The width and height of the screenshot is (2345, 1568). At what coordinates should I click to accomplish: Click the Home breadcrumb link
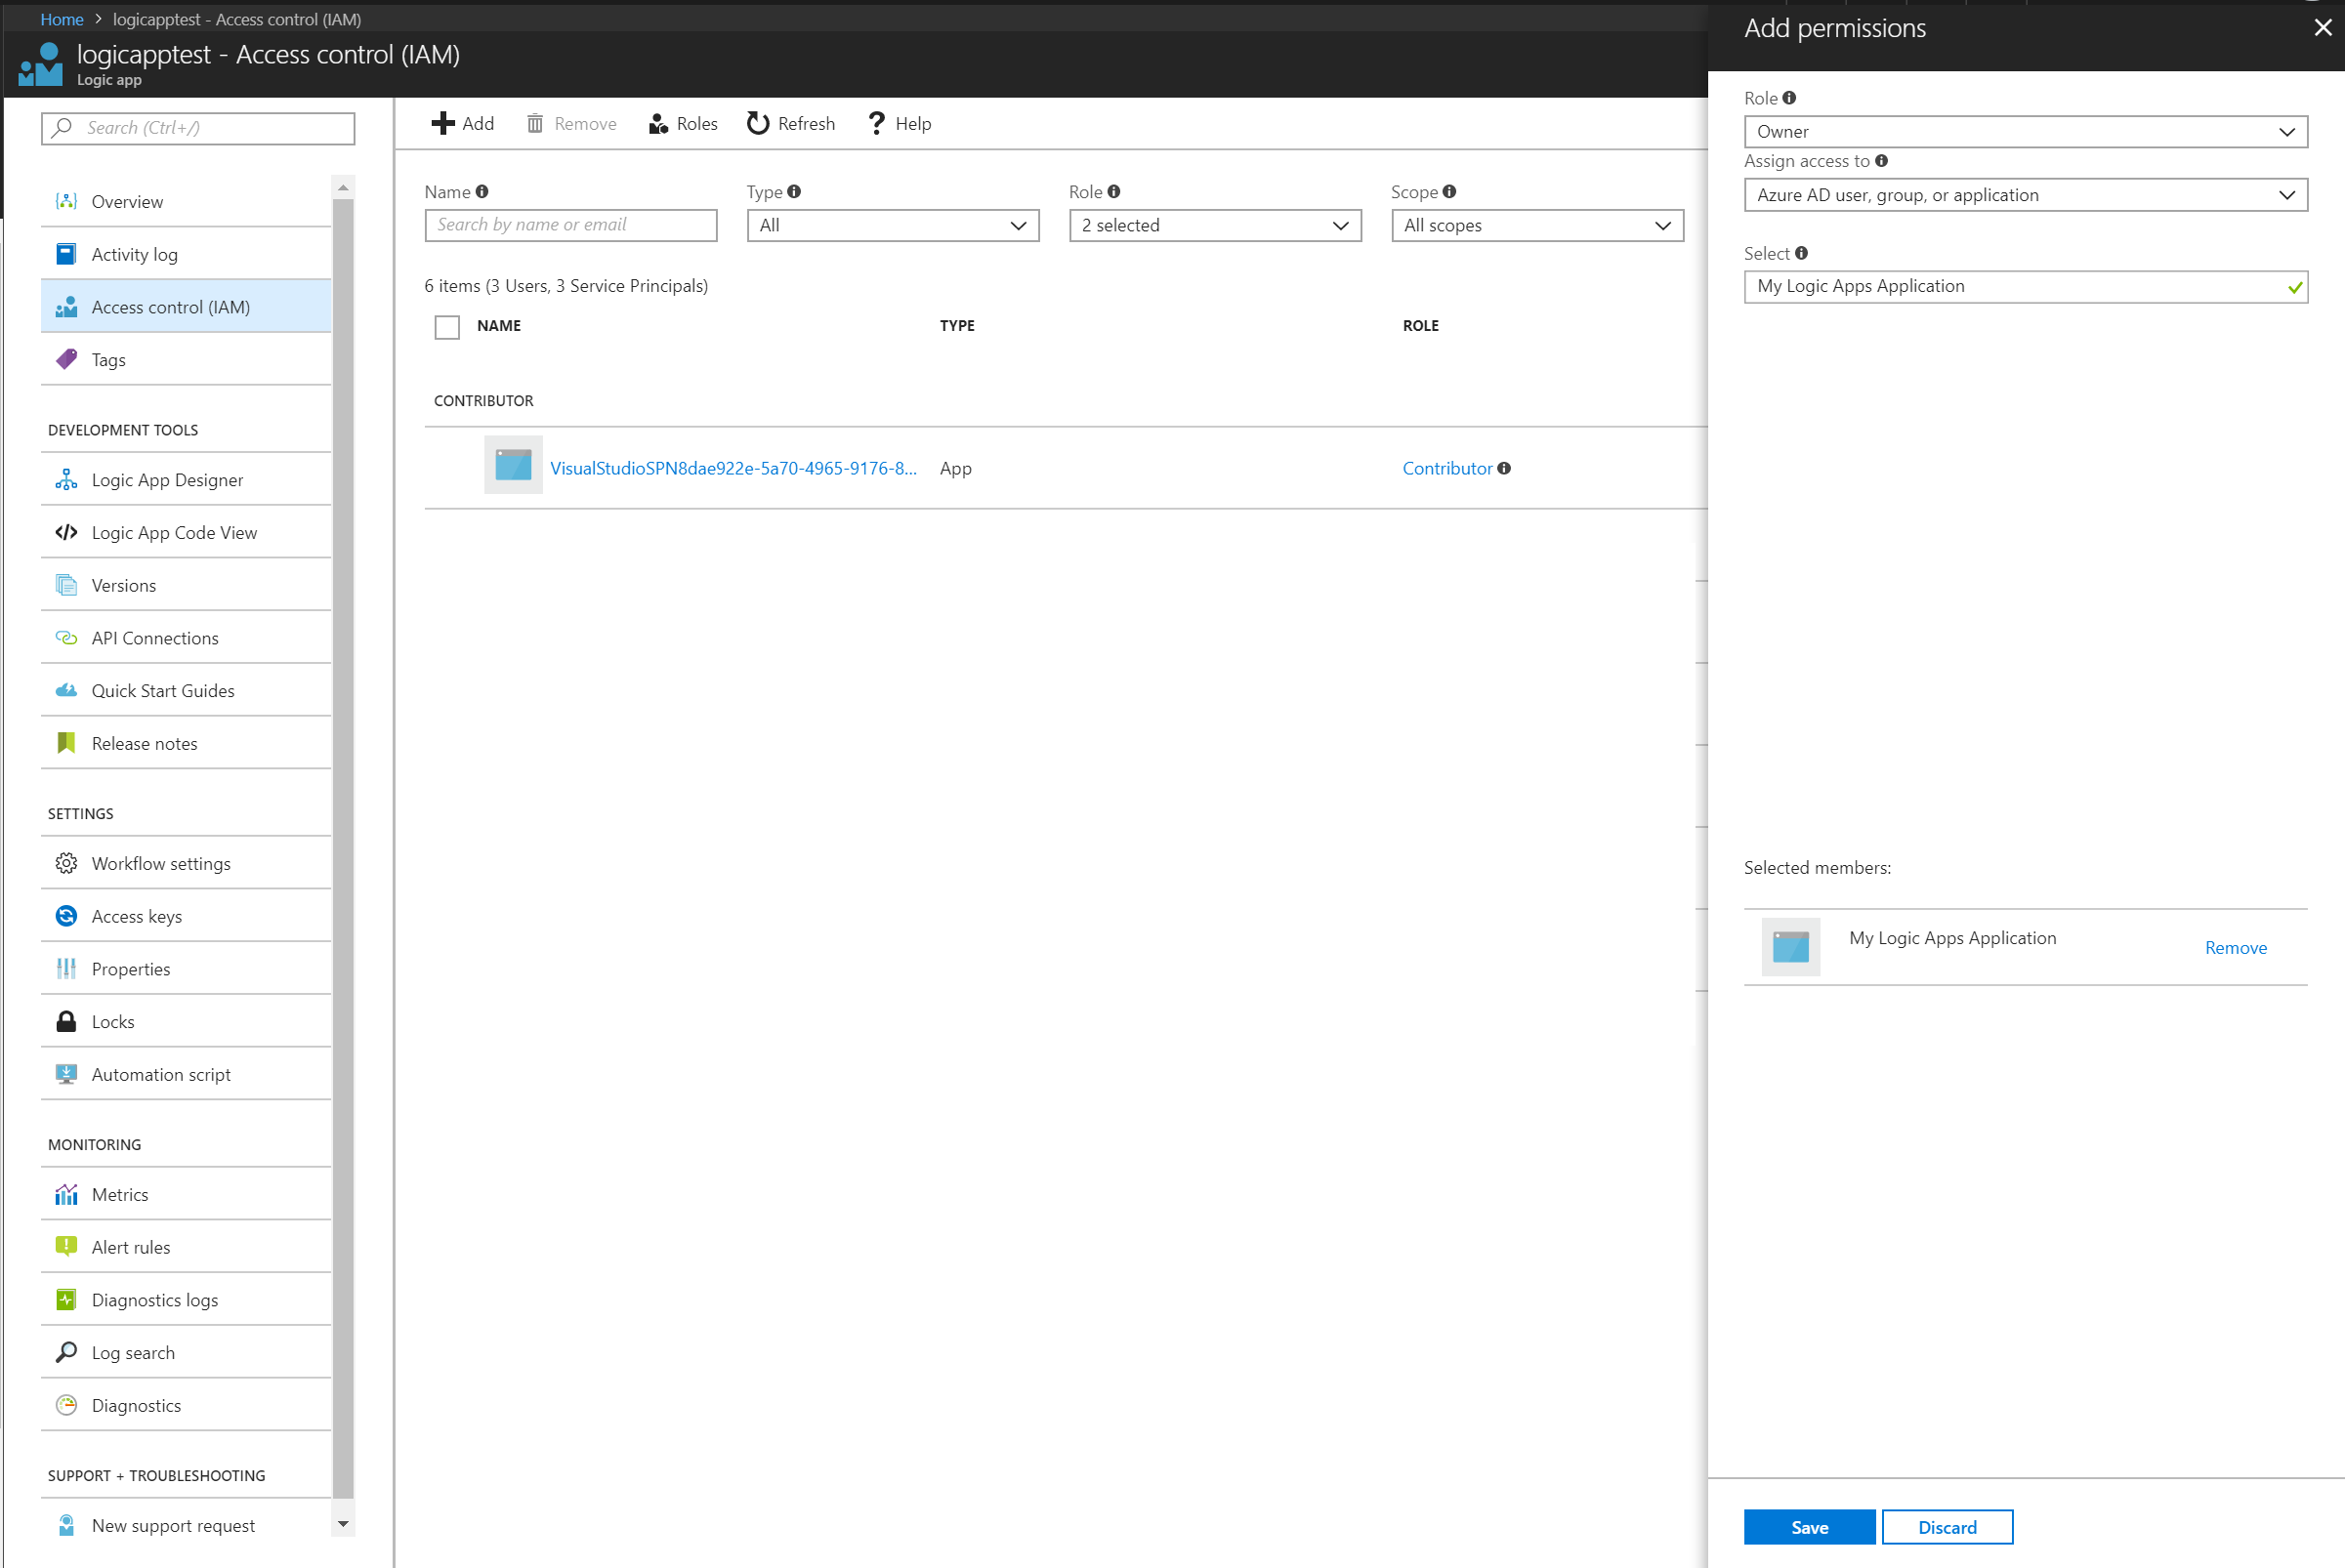[61, 19]
